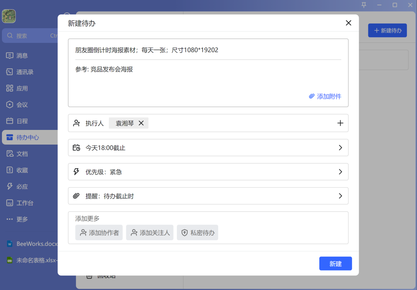The width and height of the screenshot is (417, 290).
Task: Click the 新建 button to create the todo
Action: (x=335, y=263)
